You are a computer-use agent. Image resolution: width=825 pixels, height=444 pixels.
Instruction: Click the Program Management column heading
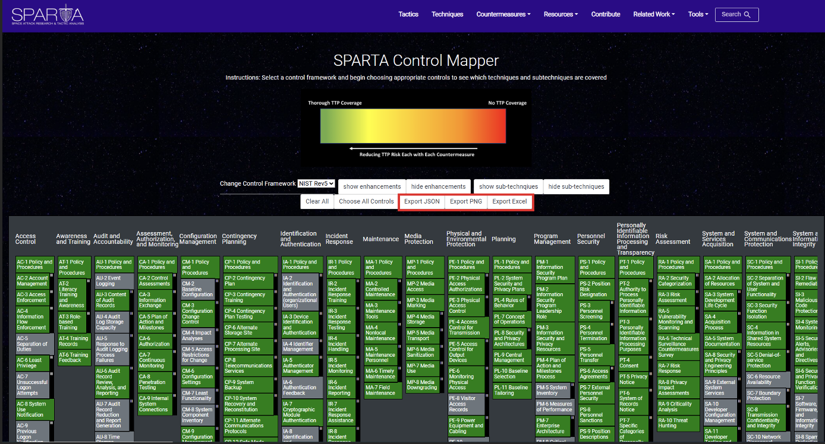click(x=552, y=239)
